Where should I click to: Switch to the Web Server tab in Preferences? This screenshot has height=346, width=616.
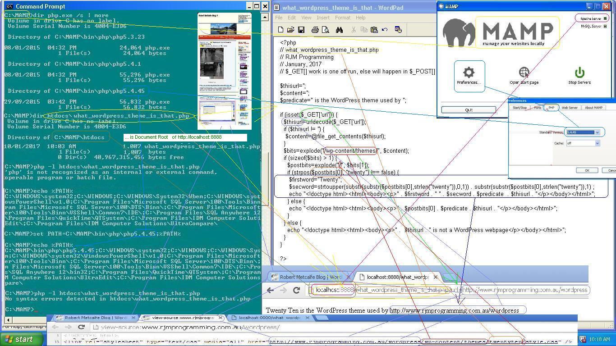(x=570, y=108)
